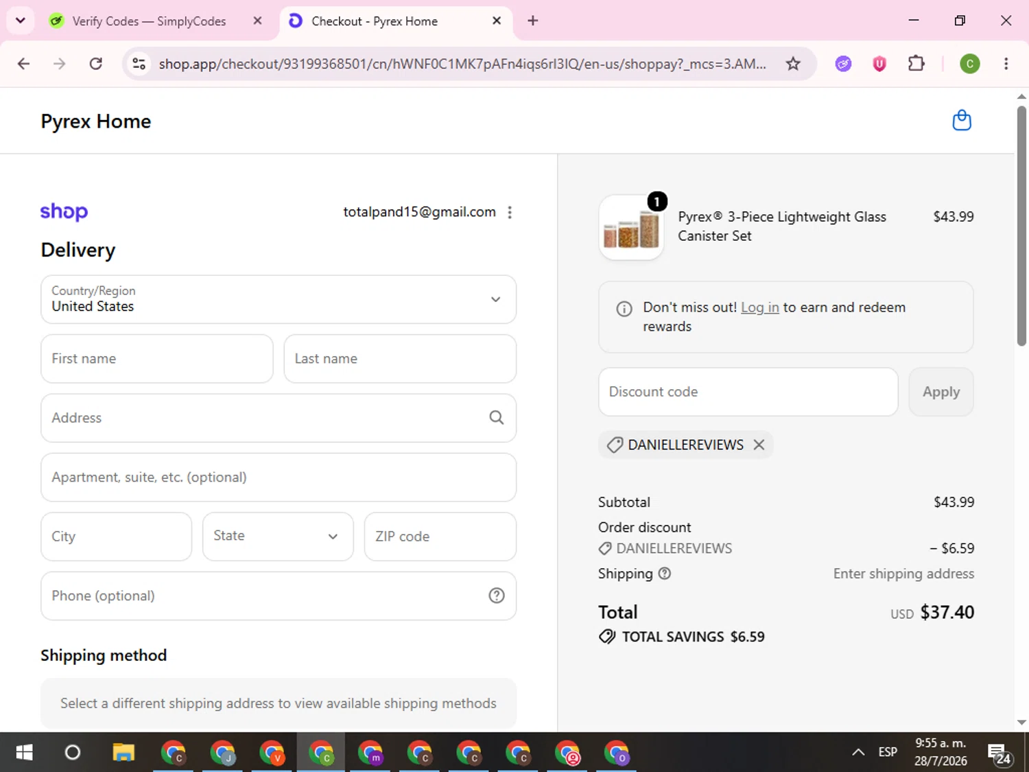Click the email totalpand15@gmail.com
The width and height of the screenshot is (1029, 772).
coord(419,212)
